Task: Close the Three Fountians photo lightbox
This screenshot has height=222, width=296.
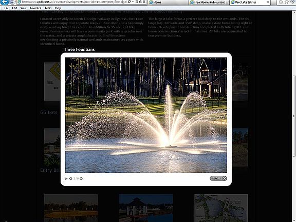Action: coord(218,178)
